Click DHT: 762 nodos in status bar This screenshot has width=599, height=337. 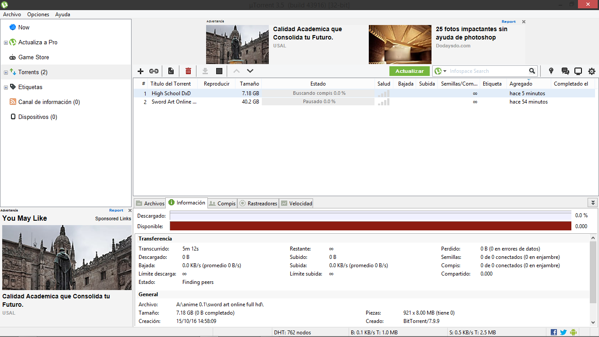[292, 333]
